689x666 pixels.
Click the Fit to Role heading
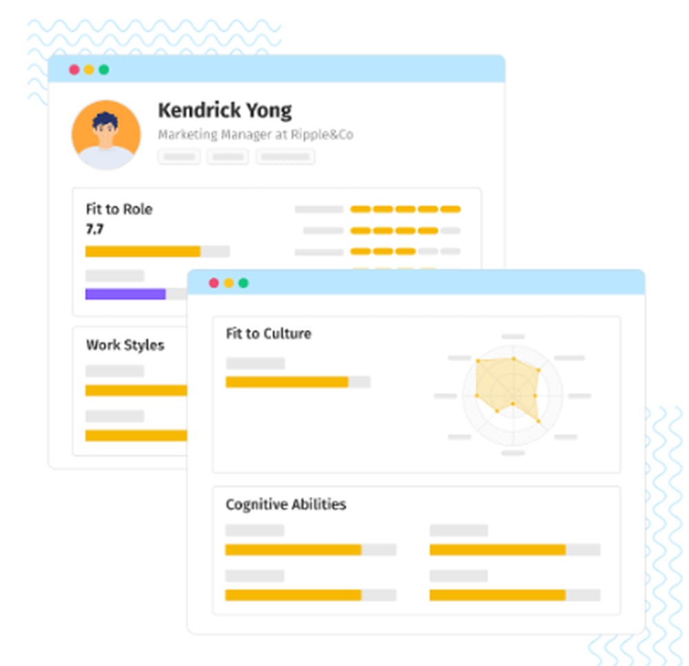click(x=119, y=209)
